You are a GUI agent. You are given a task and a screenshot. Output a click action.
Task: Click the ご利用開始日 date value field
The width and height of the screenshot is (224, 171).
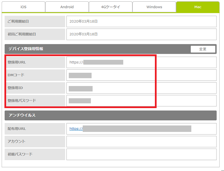[x=141, y=21]
